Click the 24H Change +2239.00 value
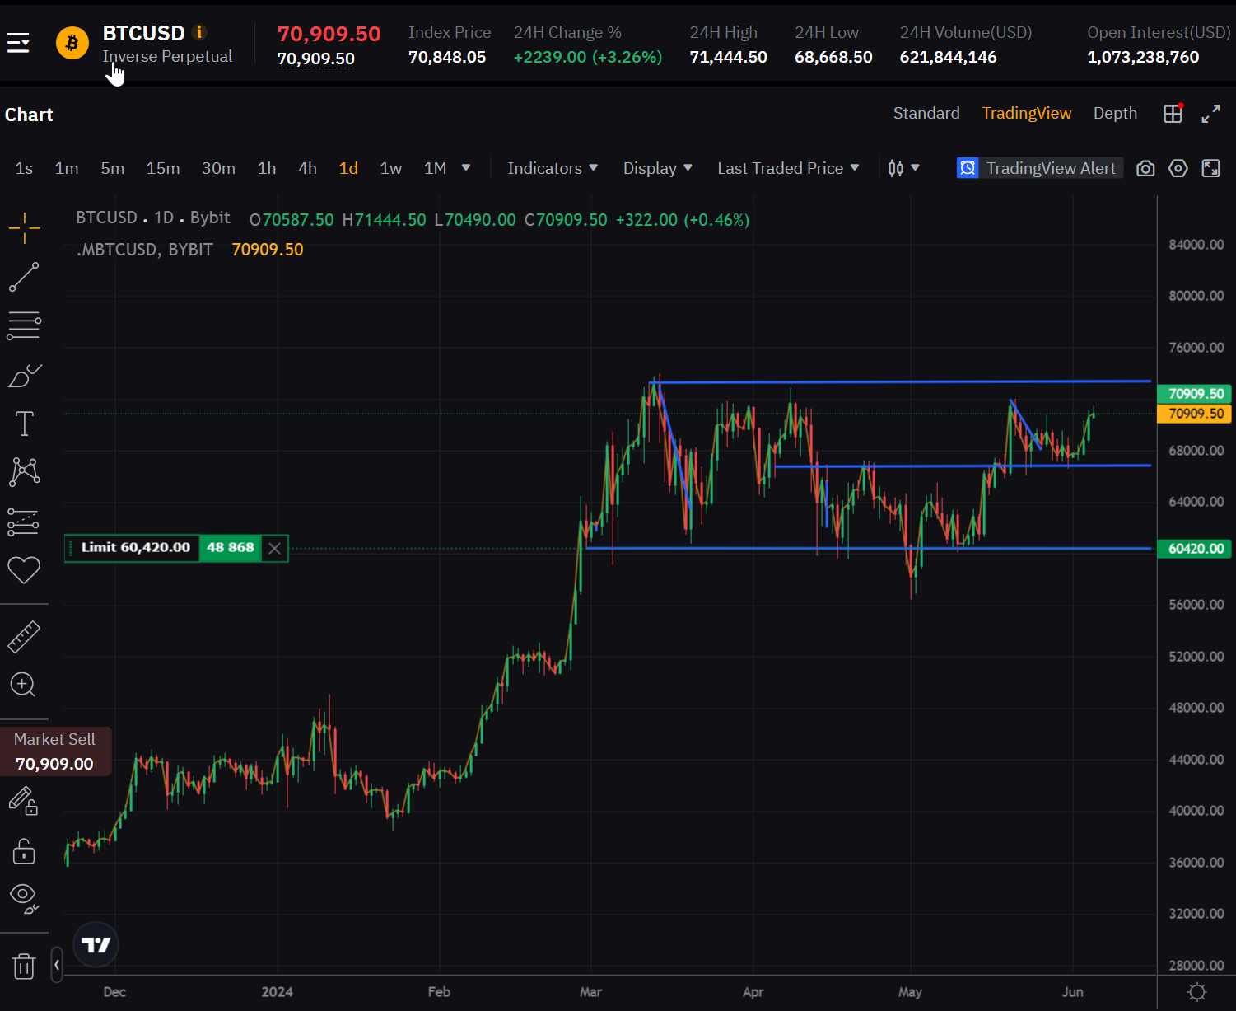 (588, 58)
